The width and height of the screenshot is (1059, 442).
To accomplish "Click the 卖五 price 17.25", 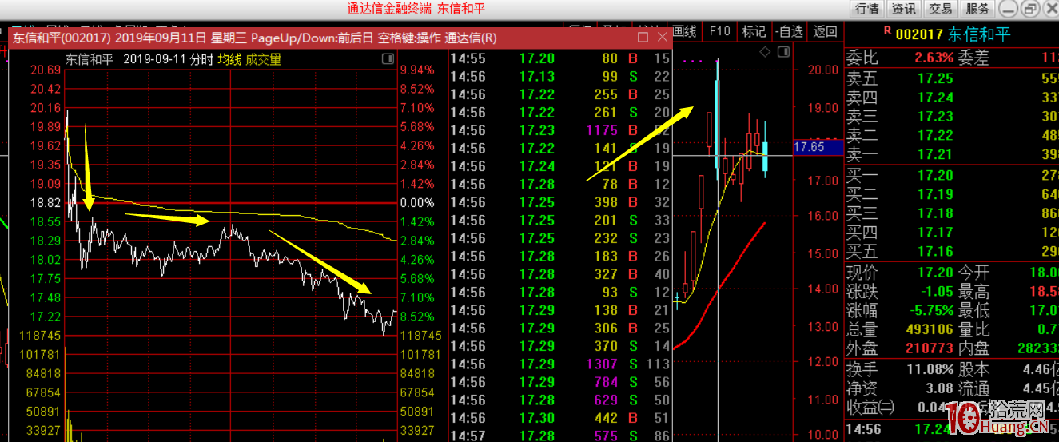I will 935,78.
